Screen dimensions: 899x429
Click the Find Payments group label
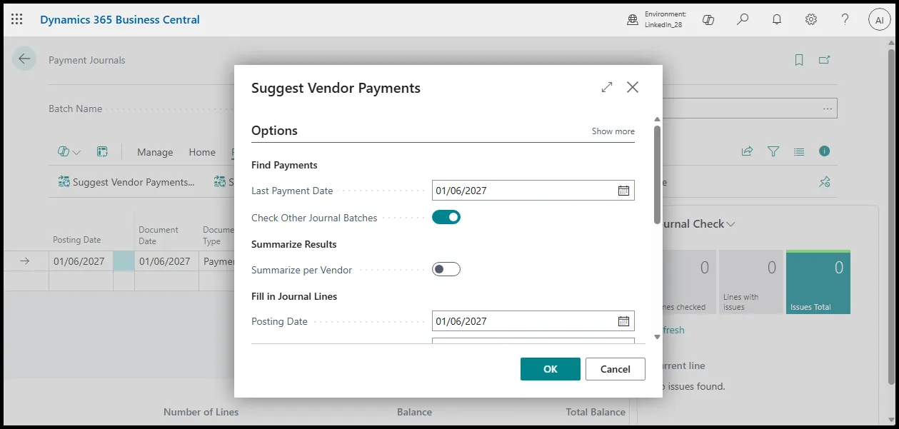[284, 165]
